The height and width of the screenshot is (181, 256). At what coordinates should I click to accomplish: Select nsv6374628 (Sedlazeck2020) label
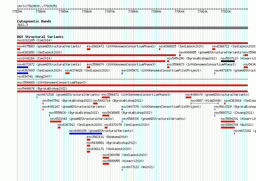coord(87,70)
